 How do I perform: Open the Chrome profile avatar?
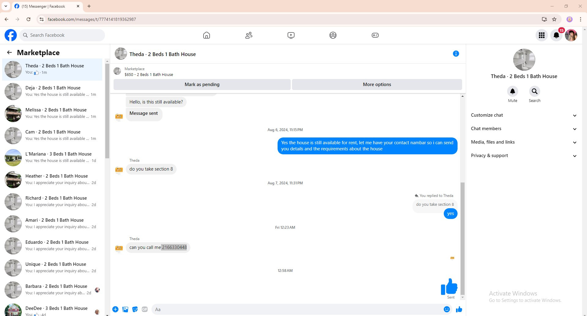(570, 19)
